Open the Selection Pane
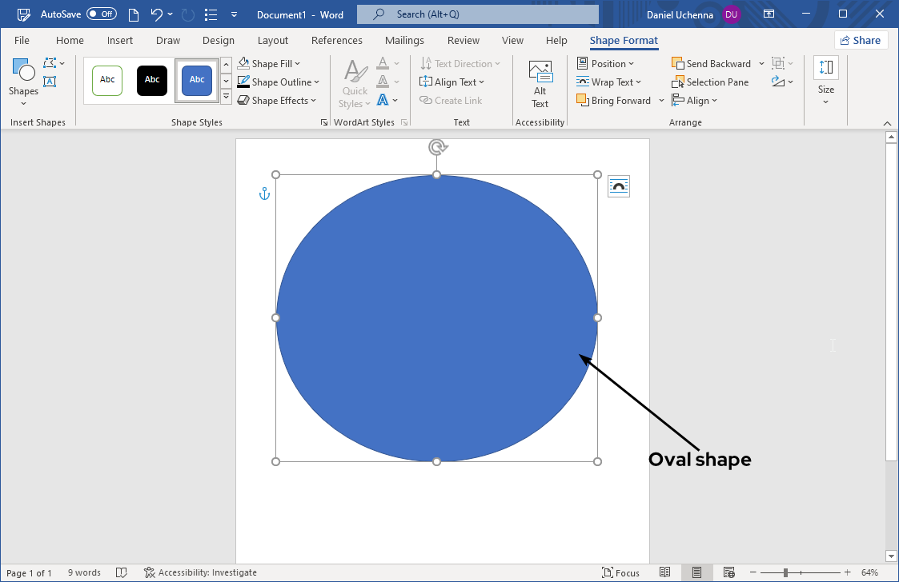Viewport: 899px width, 582px height. point(710,82)
